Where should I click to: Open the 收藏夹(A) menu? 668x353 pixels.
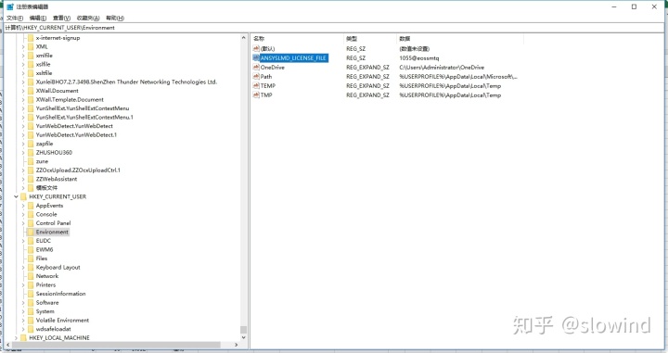point(88,18)
